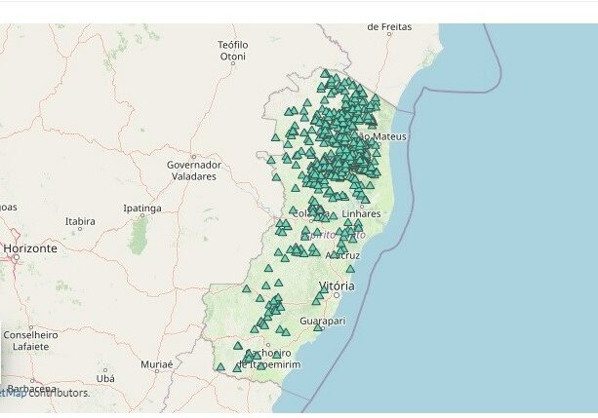
Task: Click the Linhares city label
Action: pyautogui.click(x=362, y=213)
